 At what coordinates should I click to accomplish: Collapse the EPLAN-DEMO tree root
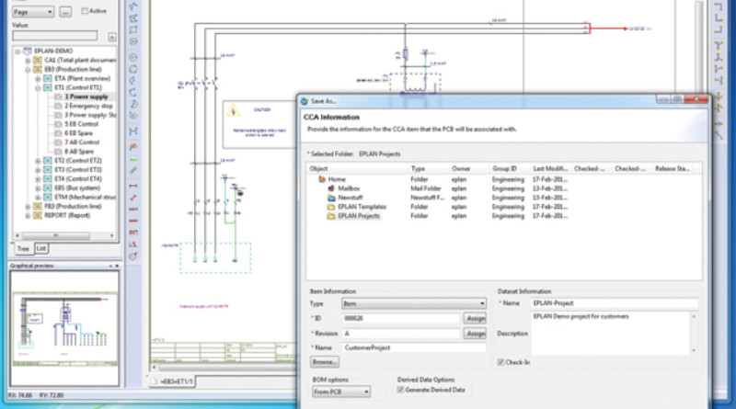17,51
